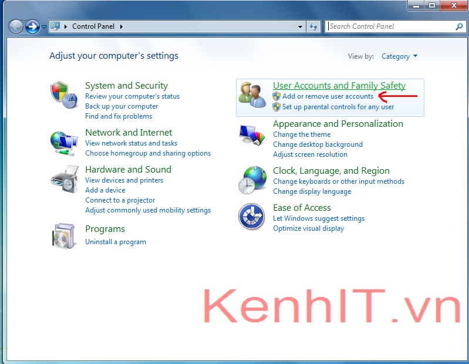
Task: Click Add a device link
Action: click(x=105, y=190)
